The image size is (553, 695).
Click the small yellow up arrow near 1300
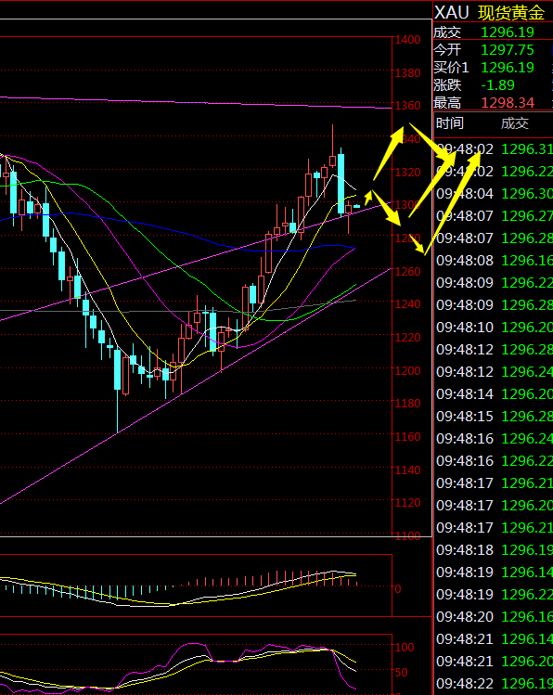coord(368,198)
